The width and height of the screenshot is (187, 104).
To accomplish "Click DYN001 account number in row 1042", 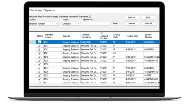I will pos(106,49).
